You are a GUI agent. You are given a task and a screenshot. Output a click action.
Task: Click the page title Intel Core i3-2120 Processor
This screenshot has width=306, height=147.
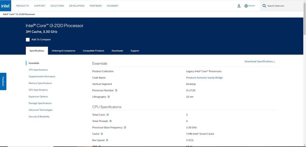[x=55, y=26]
